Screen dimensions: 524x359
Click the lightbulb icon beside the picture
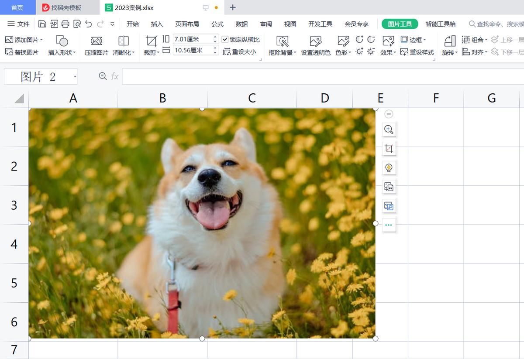coord(389,168)
